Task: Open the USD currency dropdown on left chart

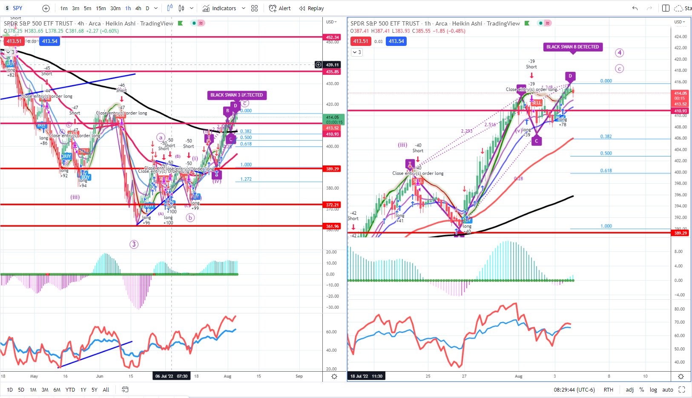Action: 331,22
